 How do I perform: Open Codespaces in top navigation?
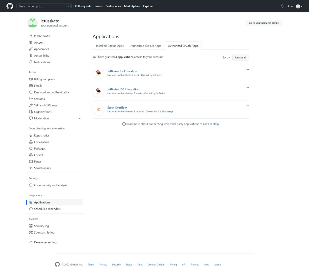[113, 6]
